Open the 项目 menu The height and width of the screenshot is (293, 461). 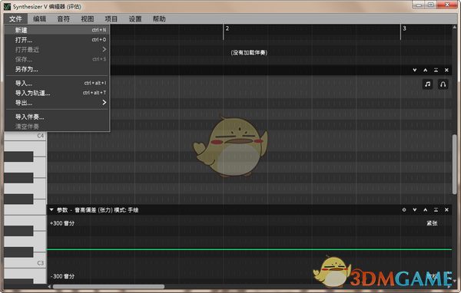pos(111,19)
